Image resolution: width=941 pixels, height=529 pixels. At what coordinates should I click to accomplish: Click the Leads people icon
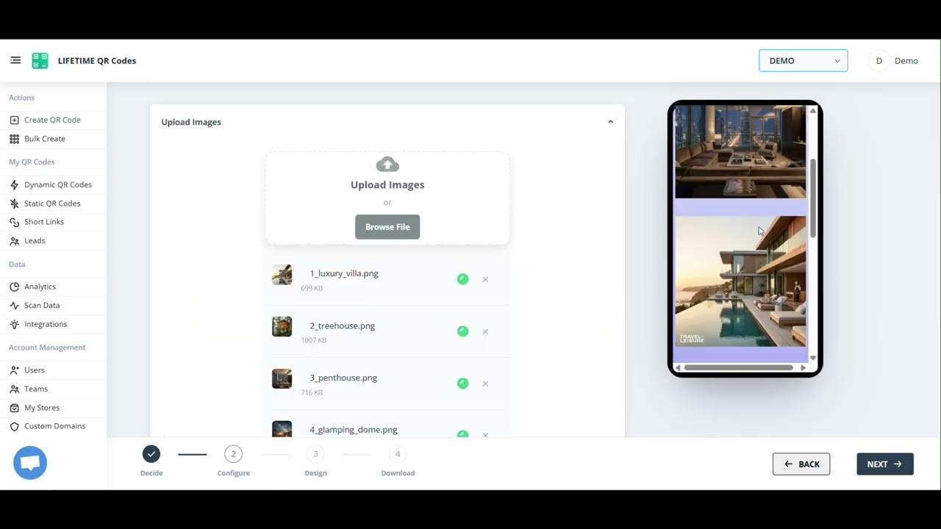[14, 241]
